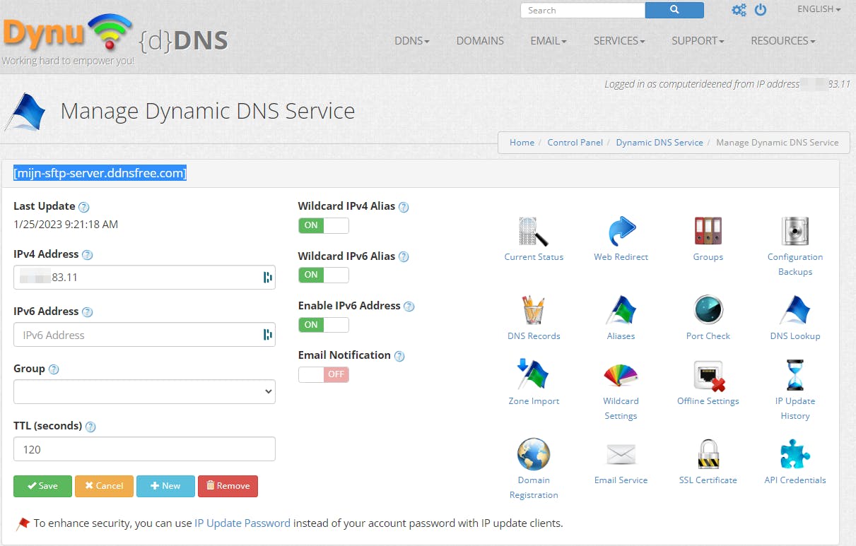Viewport: 856px width, 546px height.
Task: Click the help icon next to Group
Action: coord(54,369)
